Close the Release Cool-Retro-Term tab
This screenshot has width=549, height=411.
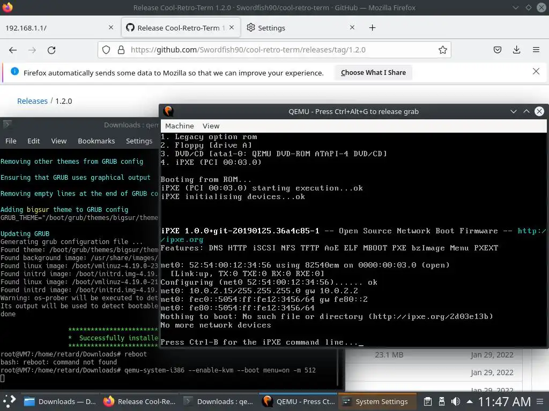point(232,27)
